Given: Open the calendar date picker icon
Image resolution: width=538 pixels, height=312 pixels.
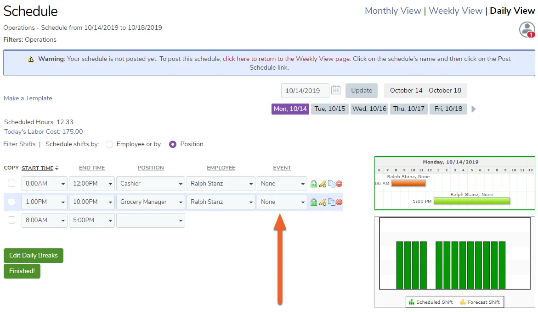Looking at the screenshot, I should pos(336,90).
